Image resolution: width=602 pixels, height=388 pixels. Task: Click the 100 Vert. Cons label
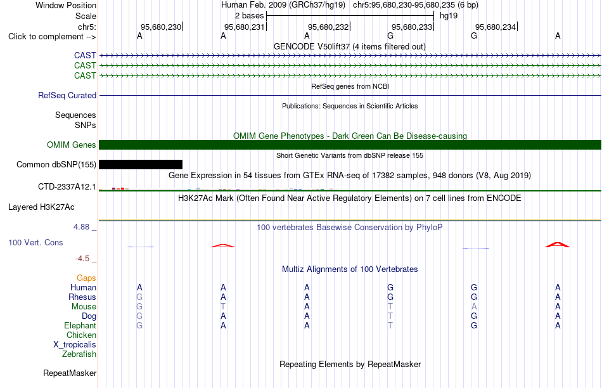click(35, 242)
